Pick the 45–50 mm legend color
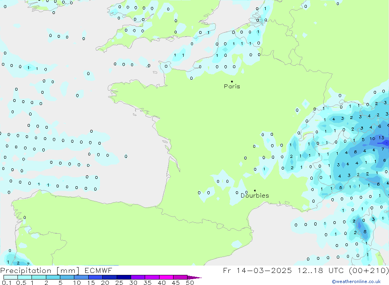The image size is (389, 285). pos(180,277)
